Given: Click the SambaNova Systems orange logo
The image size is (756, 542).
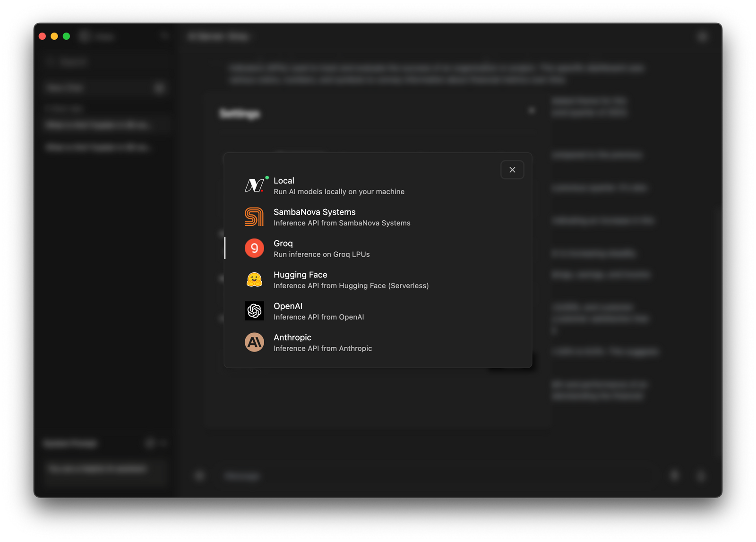Looking at the screenshot, I should coord(254,217).
